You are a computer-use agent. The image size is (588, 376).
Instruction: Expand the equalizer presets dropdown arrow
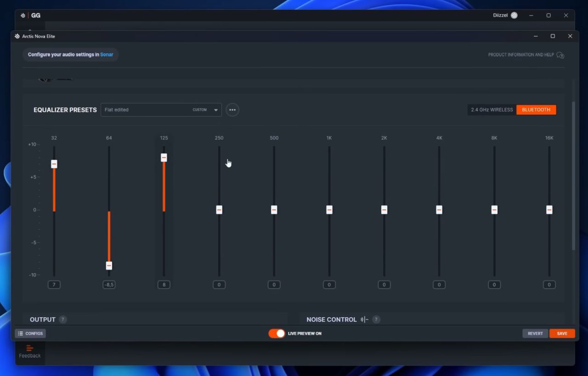[215, 110]
